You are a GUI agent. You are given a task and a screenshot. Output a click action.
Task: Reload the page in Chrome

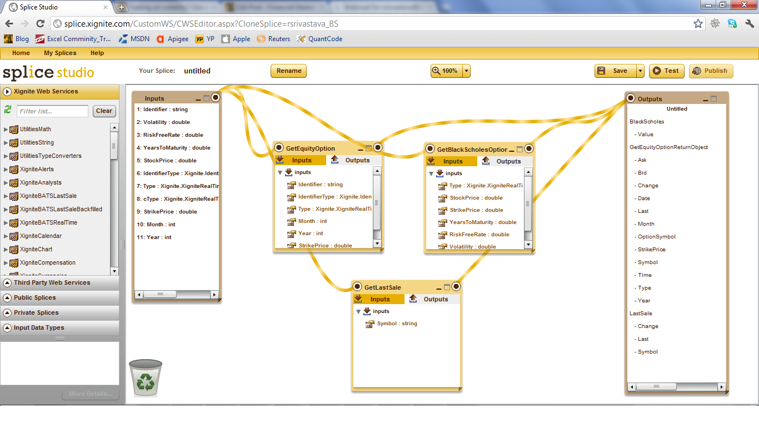tap(40, 23)
